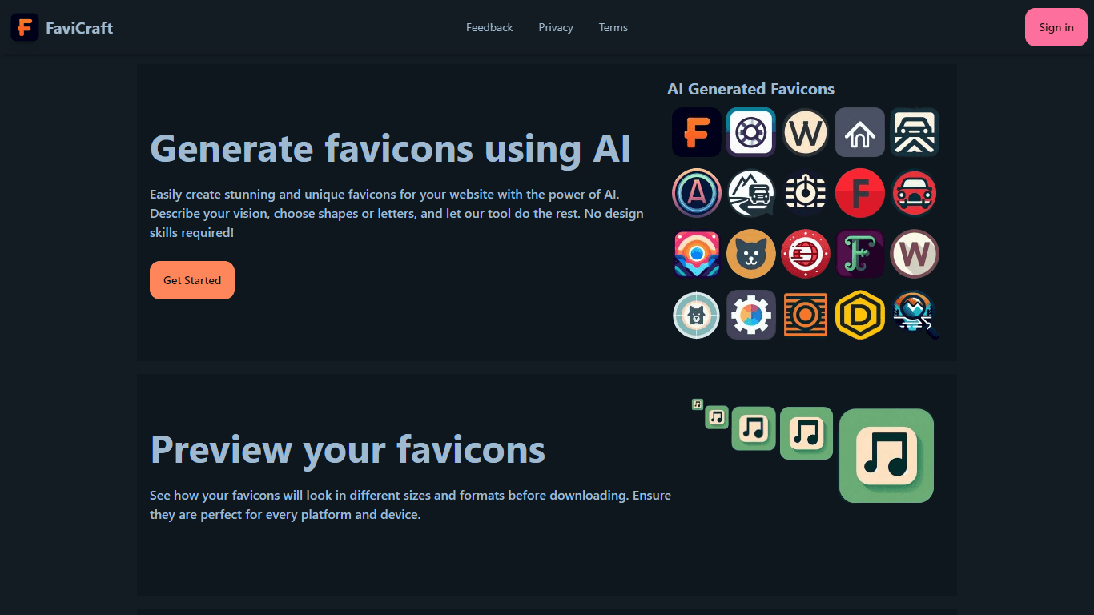Image resolution: width=1094 pixels, height=615 pixels.
Task: Select the colorful blue-eye landscape favicon
Action: tap(697, 254)
